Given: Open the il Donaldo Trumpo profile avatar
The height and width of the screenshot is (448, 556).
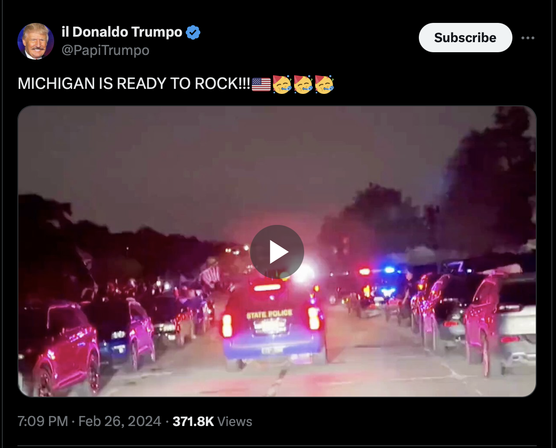Looking at the screenshot, I should coord(36,41).
